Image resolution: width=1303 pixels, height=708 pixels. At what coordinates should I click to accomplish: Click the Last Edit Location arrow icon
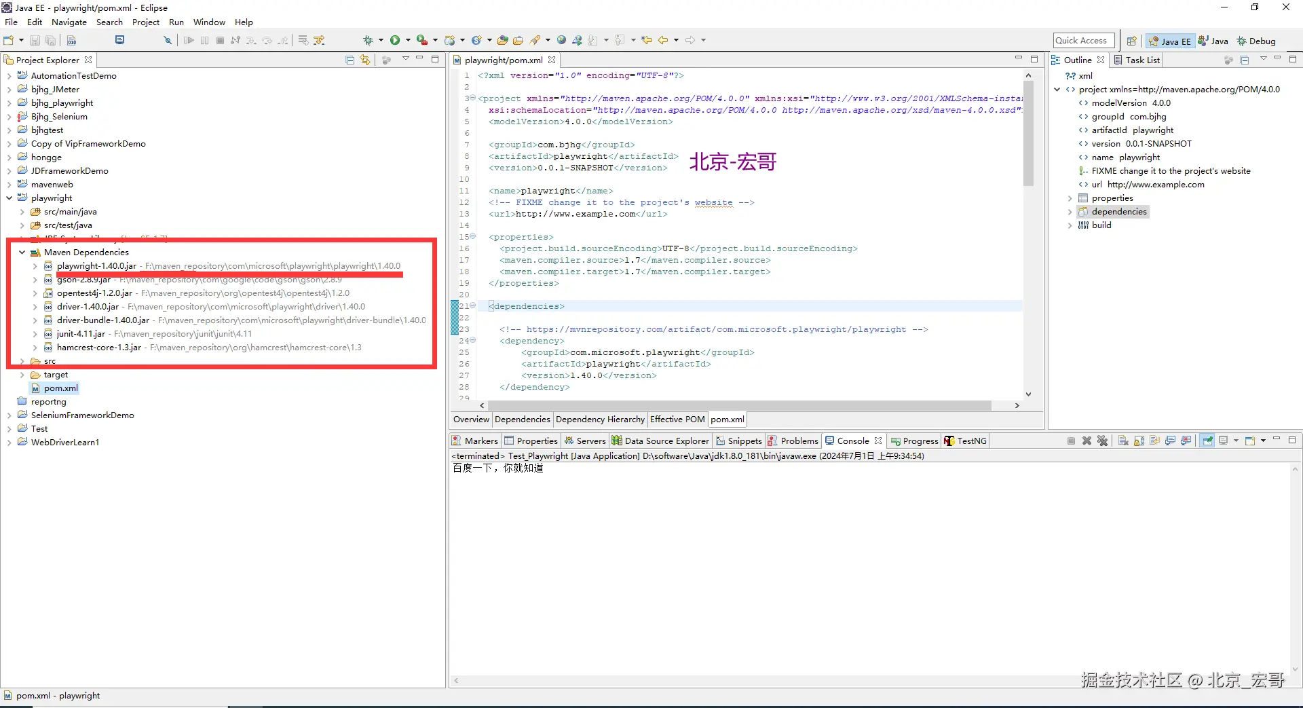coord(647,41)
